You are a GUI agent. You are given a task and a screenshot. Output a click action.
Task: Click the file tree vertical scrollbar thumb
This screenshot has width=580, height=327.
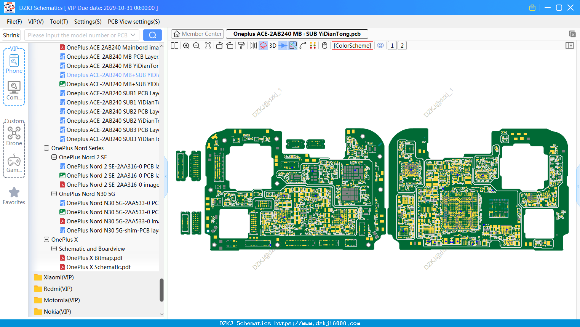[x=161, y=290]
